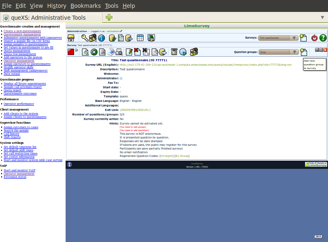Click the 'Create a new questionnaire' link

coord(22,31)
